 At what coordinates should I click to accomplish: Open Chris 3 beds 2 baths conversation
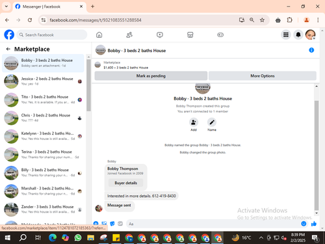click(x=43, y=118)
